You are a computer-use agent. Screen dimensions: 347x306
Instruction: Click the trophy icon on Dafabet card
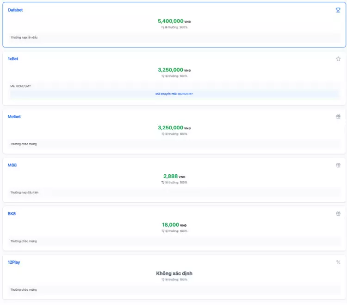[338, 10]
